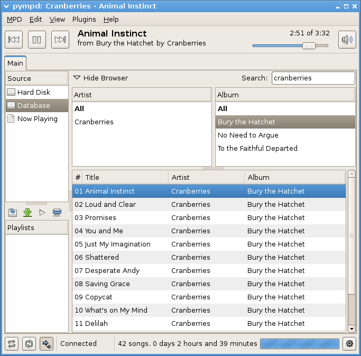Select song 05 Just My Imagination
The image size is (361, 356).
[x=209, y=244]
